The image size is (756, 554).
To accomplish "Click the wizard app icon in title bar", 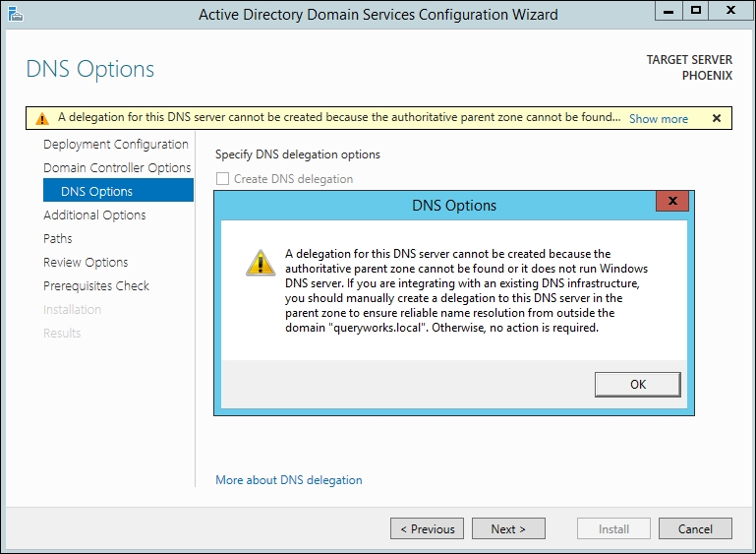I will coord(12,14).
